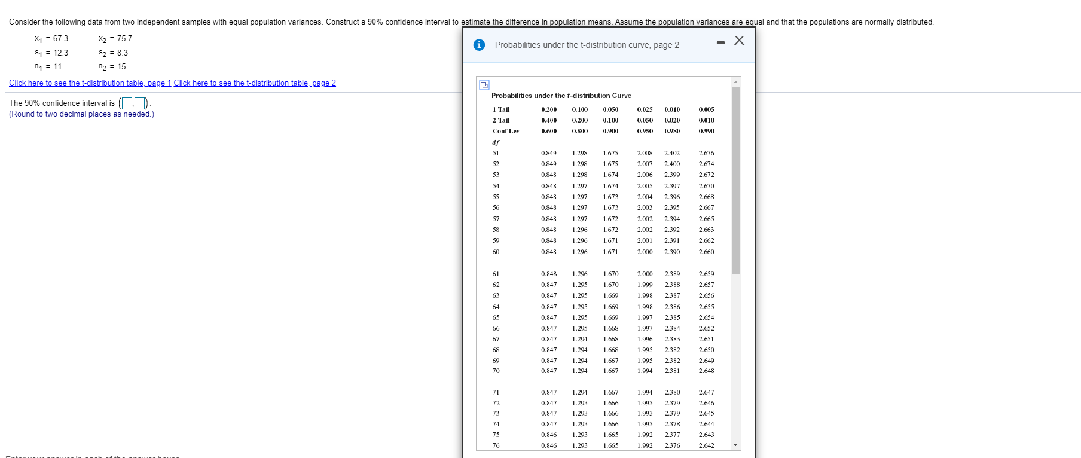Click the 0.950 confidence level header
Image resolution: width=1081 pixels, height=458 pixels.
[645, 131]
